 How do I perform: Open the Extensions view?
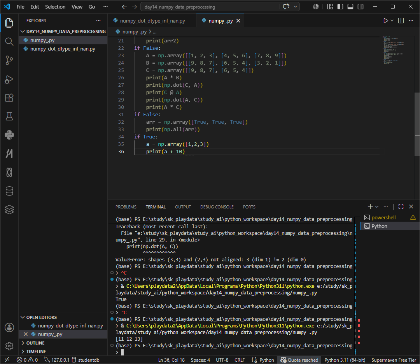tap(9, 98)
